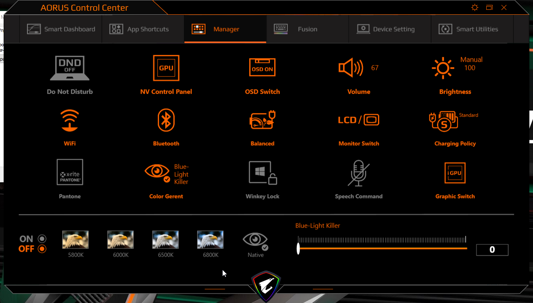533x303 pixels.
Task: Click the Blue-Light Killer text beside eye
Action: pos(181,174)
